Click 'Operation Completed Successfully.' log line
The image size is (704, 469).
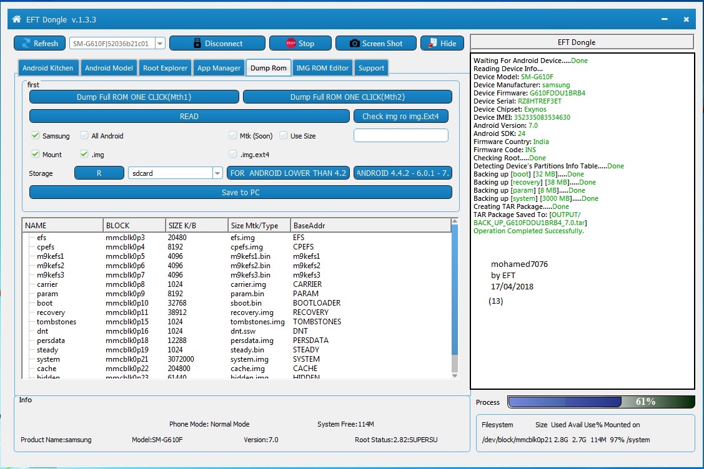(528, 231)
